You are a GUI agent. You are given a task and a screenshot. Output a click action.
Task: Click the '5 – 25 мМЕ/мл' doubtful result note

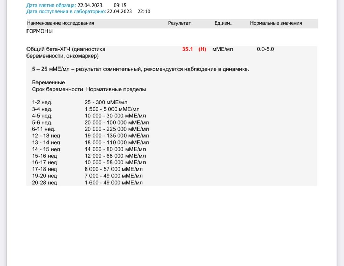pos(140,69)
